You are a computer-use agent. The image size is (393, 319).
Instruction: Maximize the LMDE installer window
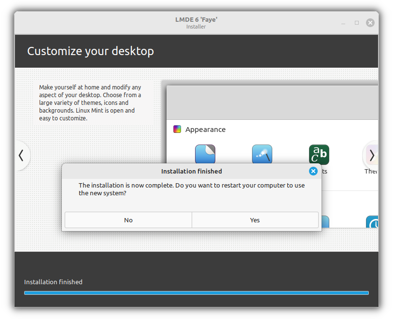pyautogui.click(x=356, y=23)
